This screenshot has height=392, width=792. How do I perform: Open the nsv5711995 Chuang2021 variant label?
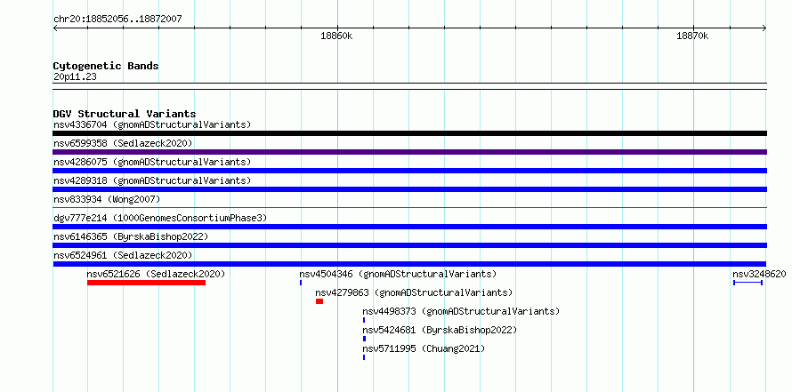[424, 348]
